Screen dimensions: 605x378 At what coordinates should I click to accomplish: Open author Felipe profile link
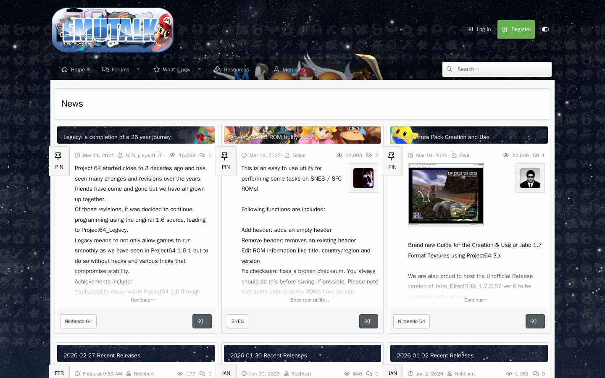(x=299, y=155)
